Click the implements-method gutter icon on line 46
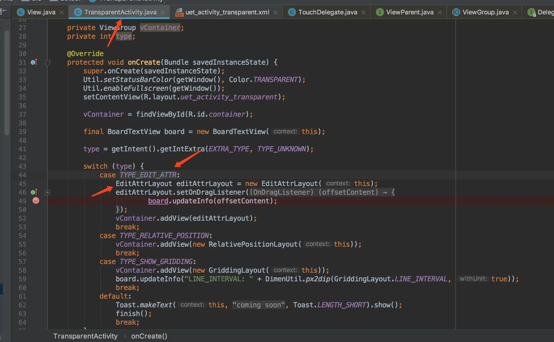 [34, 192]
